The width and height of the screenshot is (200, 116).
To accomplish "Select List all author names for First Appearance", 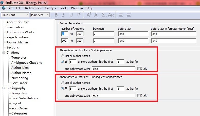I will pyautogui.click(x=63, y=56).
